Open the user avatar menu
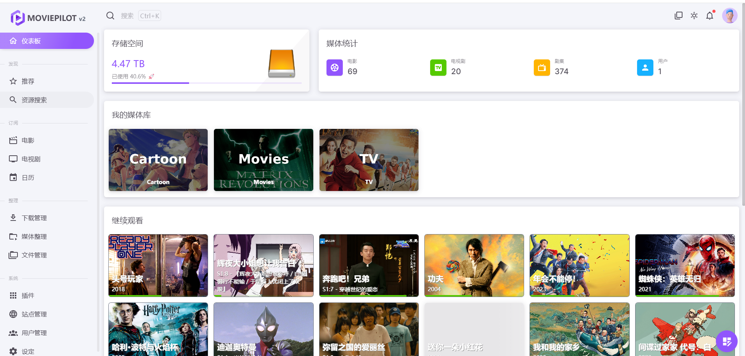Image resolution: width=745 pixels, height=356 pixels. pyautogui.click(x=729, y=16)
